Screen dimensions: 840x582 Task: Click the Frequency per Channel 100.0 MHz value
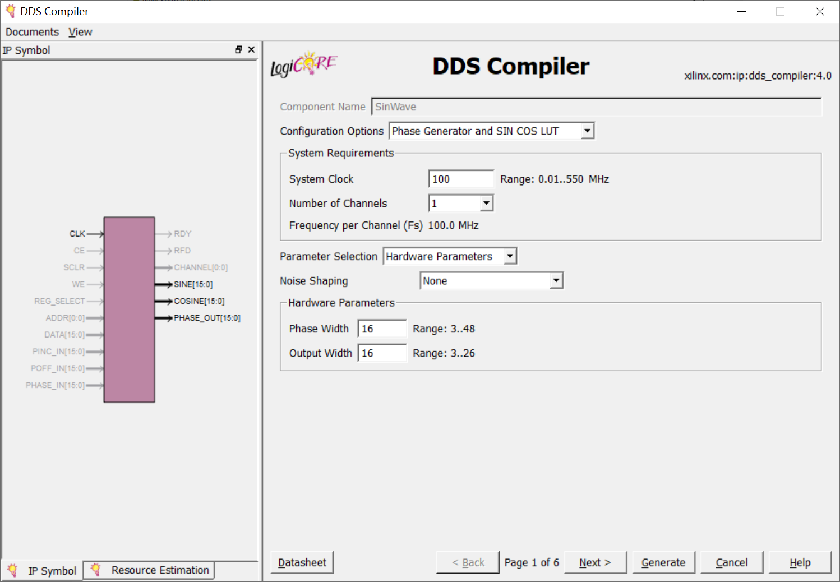tap(453, 225)
